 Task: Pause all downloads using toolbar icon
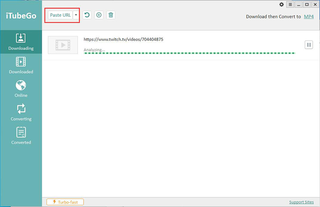(x=99, y=15)
